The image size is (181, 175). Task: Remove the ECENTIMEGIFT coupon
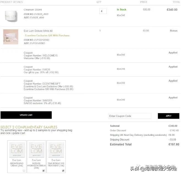coord(121,83)
